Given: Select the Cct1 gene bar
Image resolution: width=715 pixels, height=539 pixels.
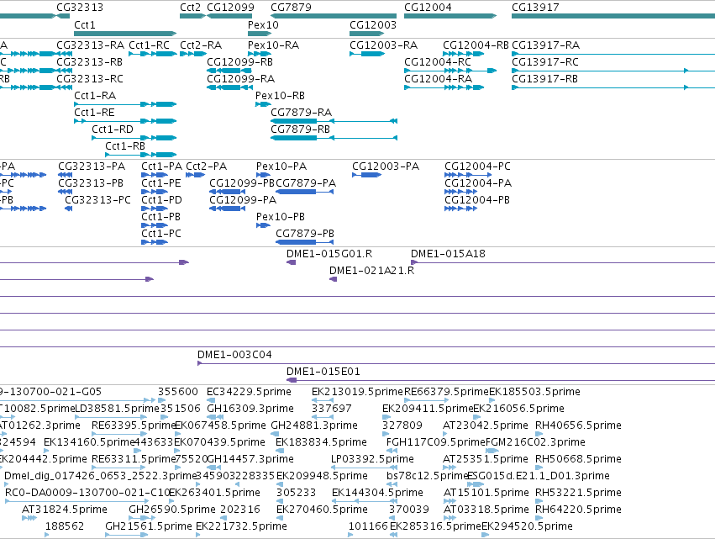Looking at the screenshot, I should click(125, 34).
